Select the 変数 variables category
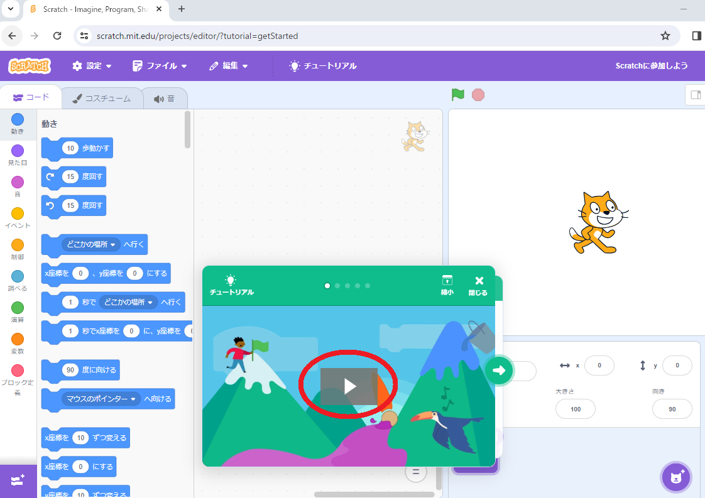 18,344
